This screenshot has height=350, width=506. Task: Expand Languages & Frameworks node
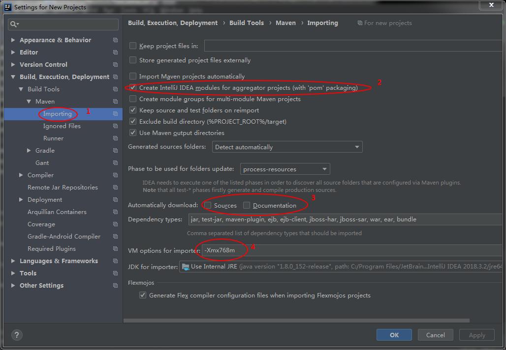13,261
